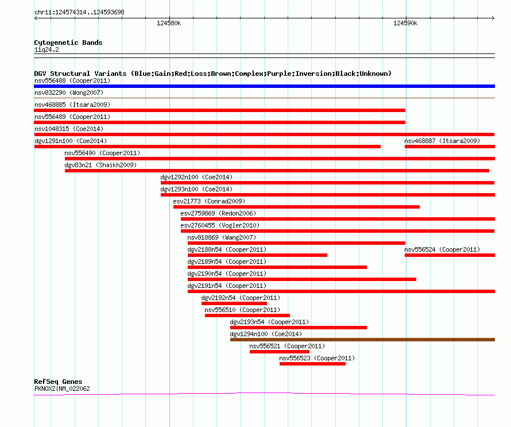The height and width of the screenshot is (427, 511).
Task: Click dgv2191n54 (Cooper2011) label
Action: tap(227, 286)
